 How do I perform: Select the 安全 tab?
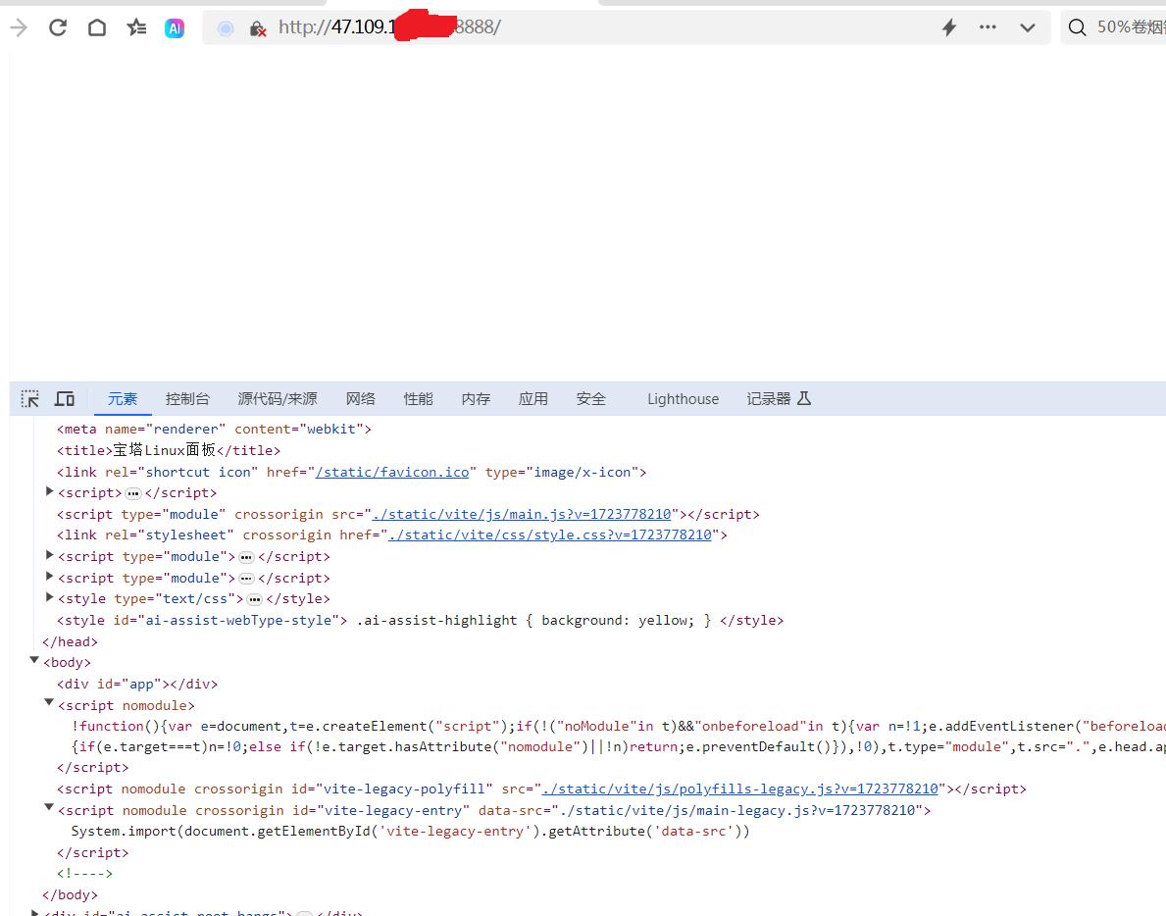(x=591, y=399)
